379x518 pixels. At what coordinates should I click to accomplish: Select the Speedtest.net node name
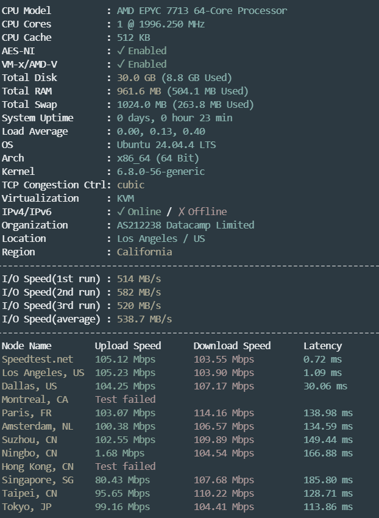tap(37, 359)
